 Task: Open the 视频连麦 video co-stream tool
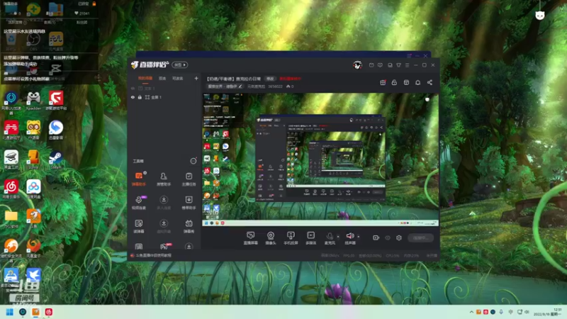139,203
